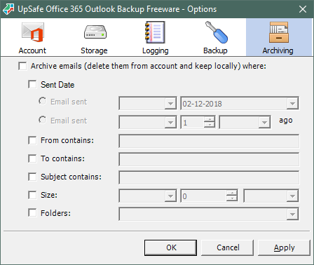
Task: Enable the Archive emails checkbox
Action: pos(22,66)
